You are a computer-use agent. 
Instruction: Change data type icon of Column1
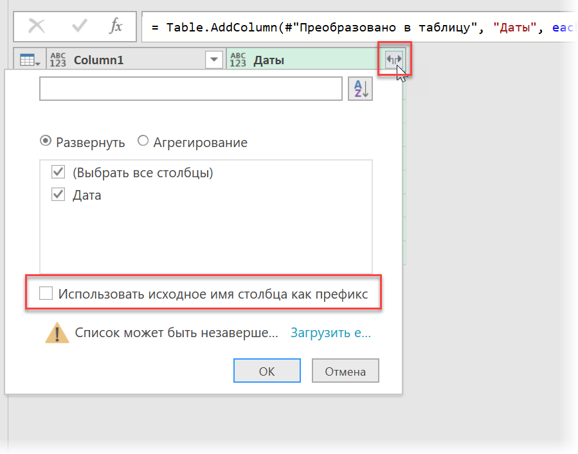tap(58, 60)
